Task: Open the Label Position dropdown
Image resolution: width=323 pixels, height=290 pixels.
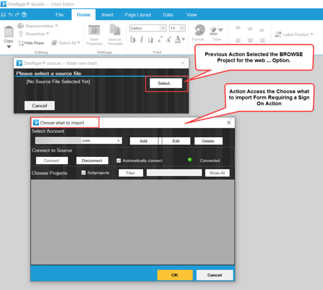Action: coord(294,34)
